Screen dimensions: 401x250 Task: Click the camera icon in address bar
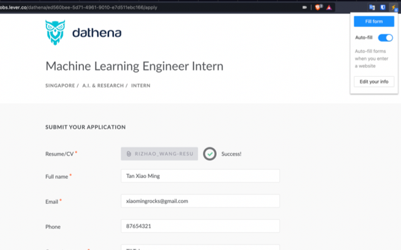click(x=304, y=7)
